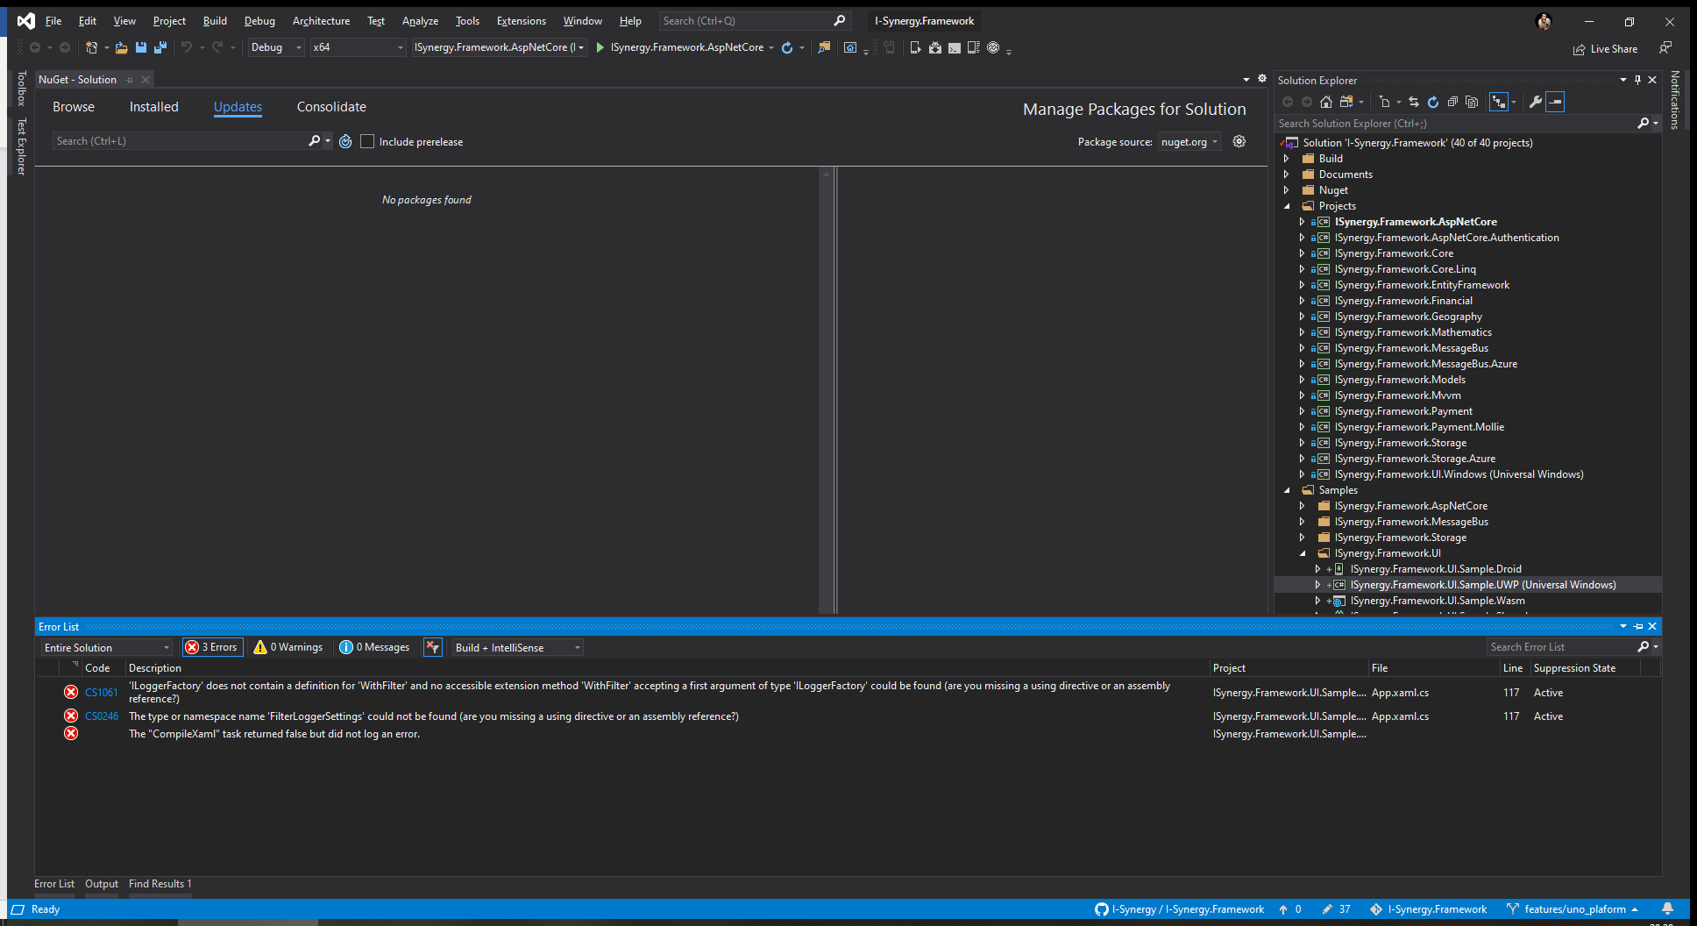1697x926 pixels.
Task: Expand ISynergy.Framework.UI.Sample.Droid project
Action: click(x=1317, y=569)
